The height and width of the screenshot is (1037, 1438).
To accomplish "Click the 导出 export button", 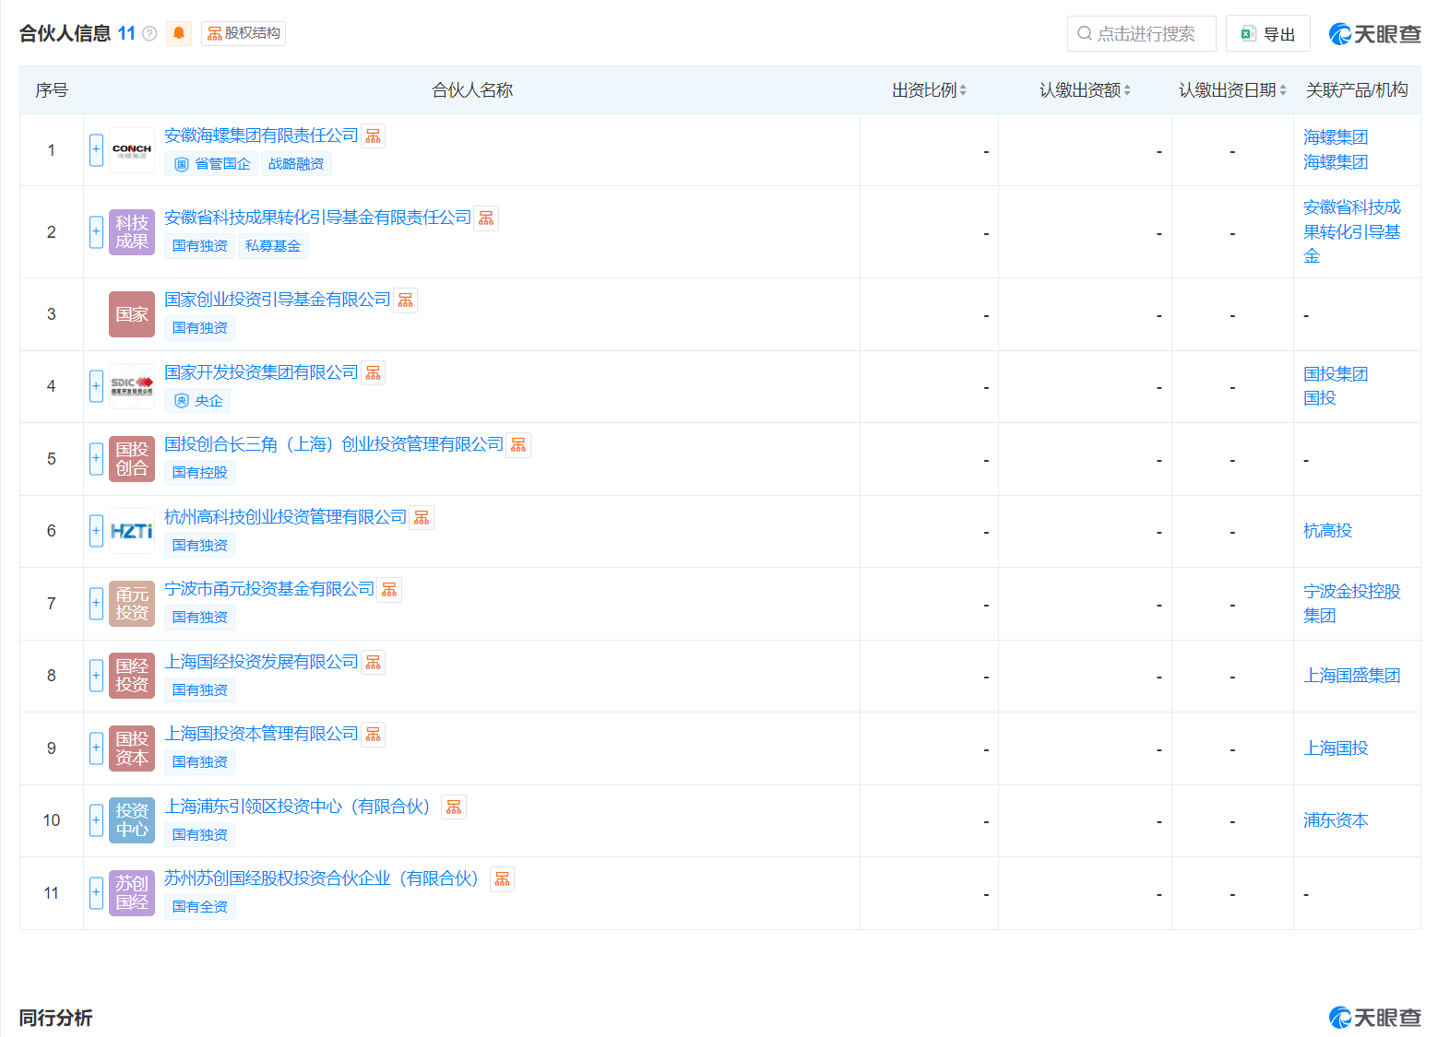I will pos(1268,34).
